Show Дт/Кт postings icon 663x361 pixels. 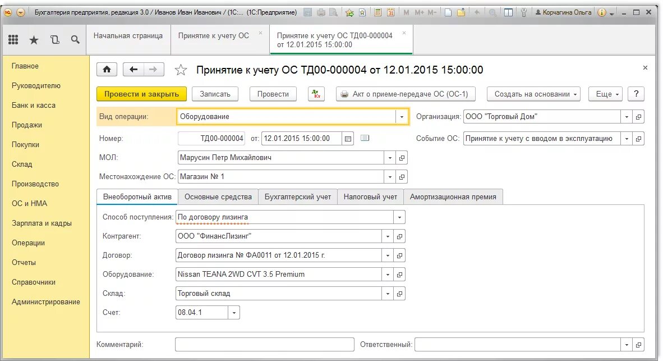click(x=316, y=94)
